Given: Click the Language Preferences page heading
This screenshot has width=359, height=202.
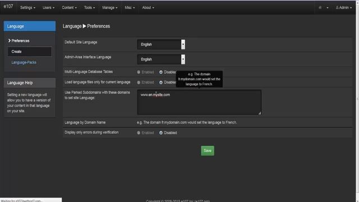Looking at the screenshot, I should 86,26.
